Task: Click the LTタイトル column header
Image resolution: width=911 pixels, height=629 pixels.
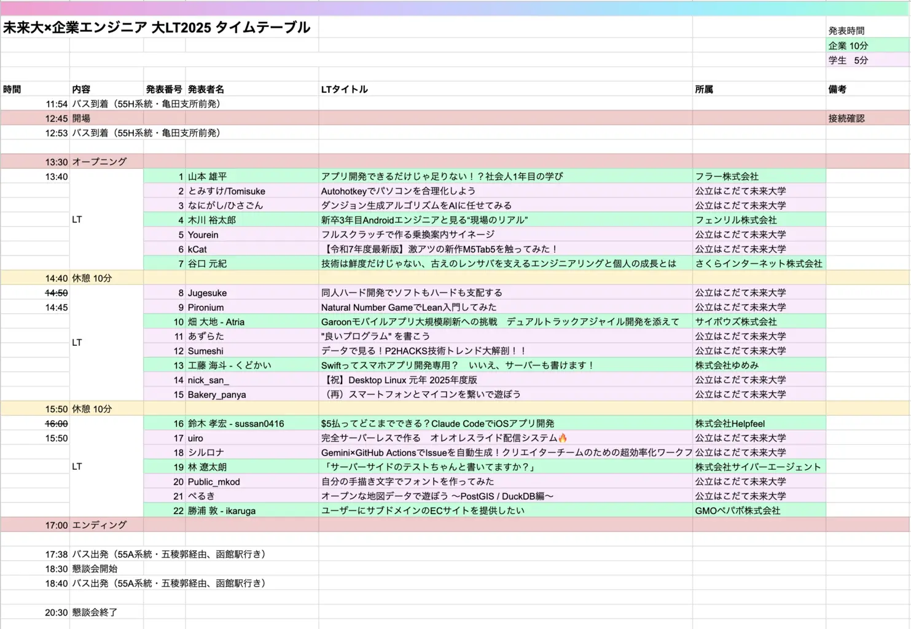Action: pos(344,89)
